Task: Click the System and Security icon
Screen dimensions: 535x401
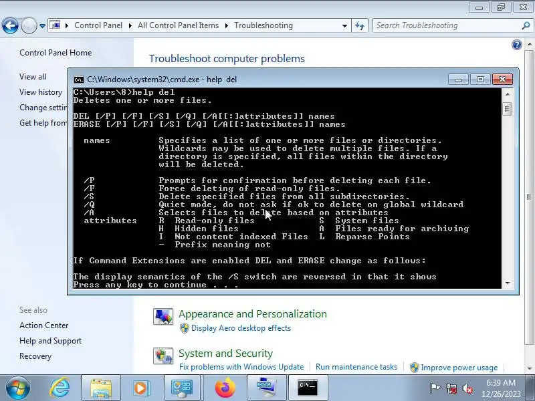Action: pos(163,356)
